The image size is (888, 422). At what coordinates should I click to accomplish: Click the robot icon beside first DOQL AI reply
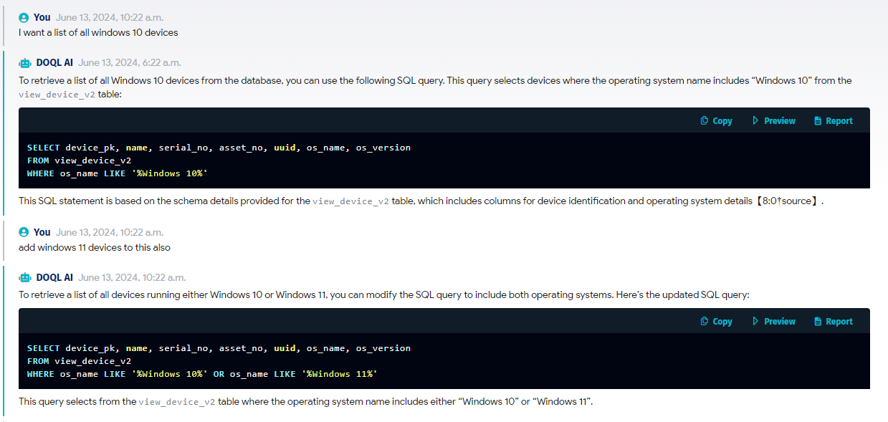pos(25,62)
